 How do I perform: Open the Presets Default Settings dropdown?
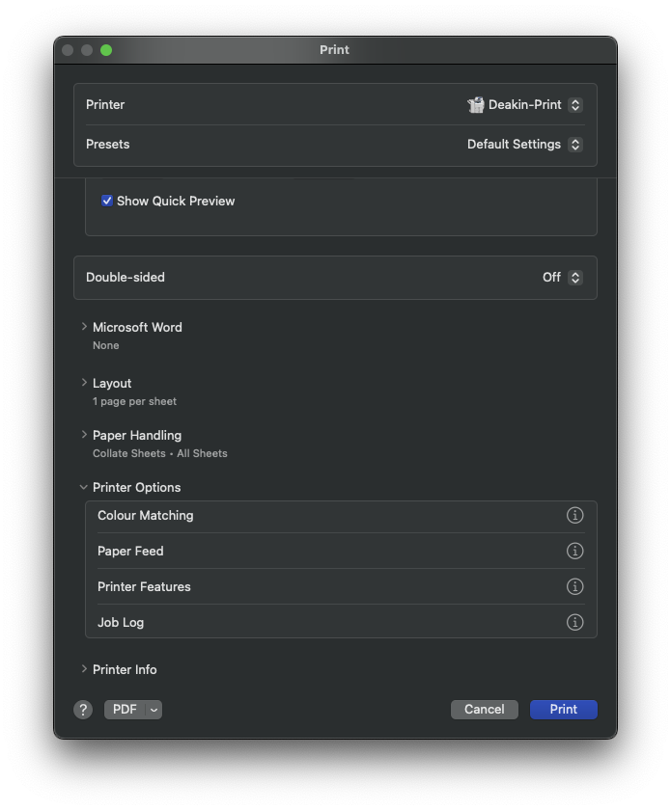tap(575, 144)
